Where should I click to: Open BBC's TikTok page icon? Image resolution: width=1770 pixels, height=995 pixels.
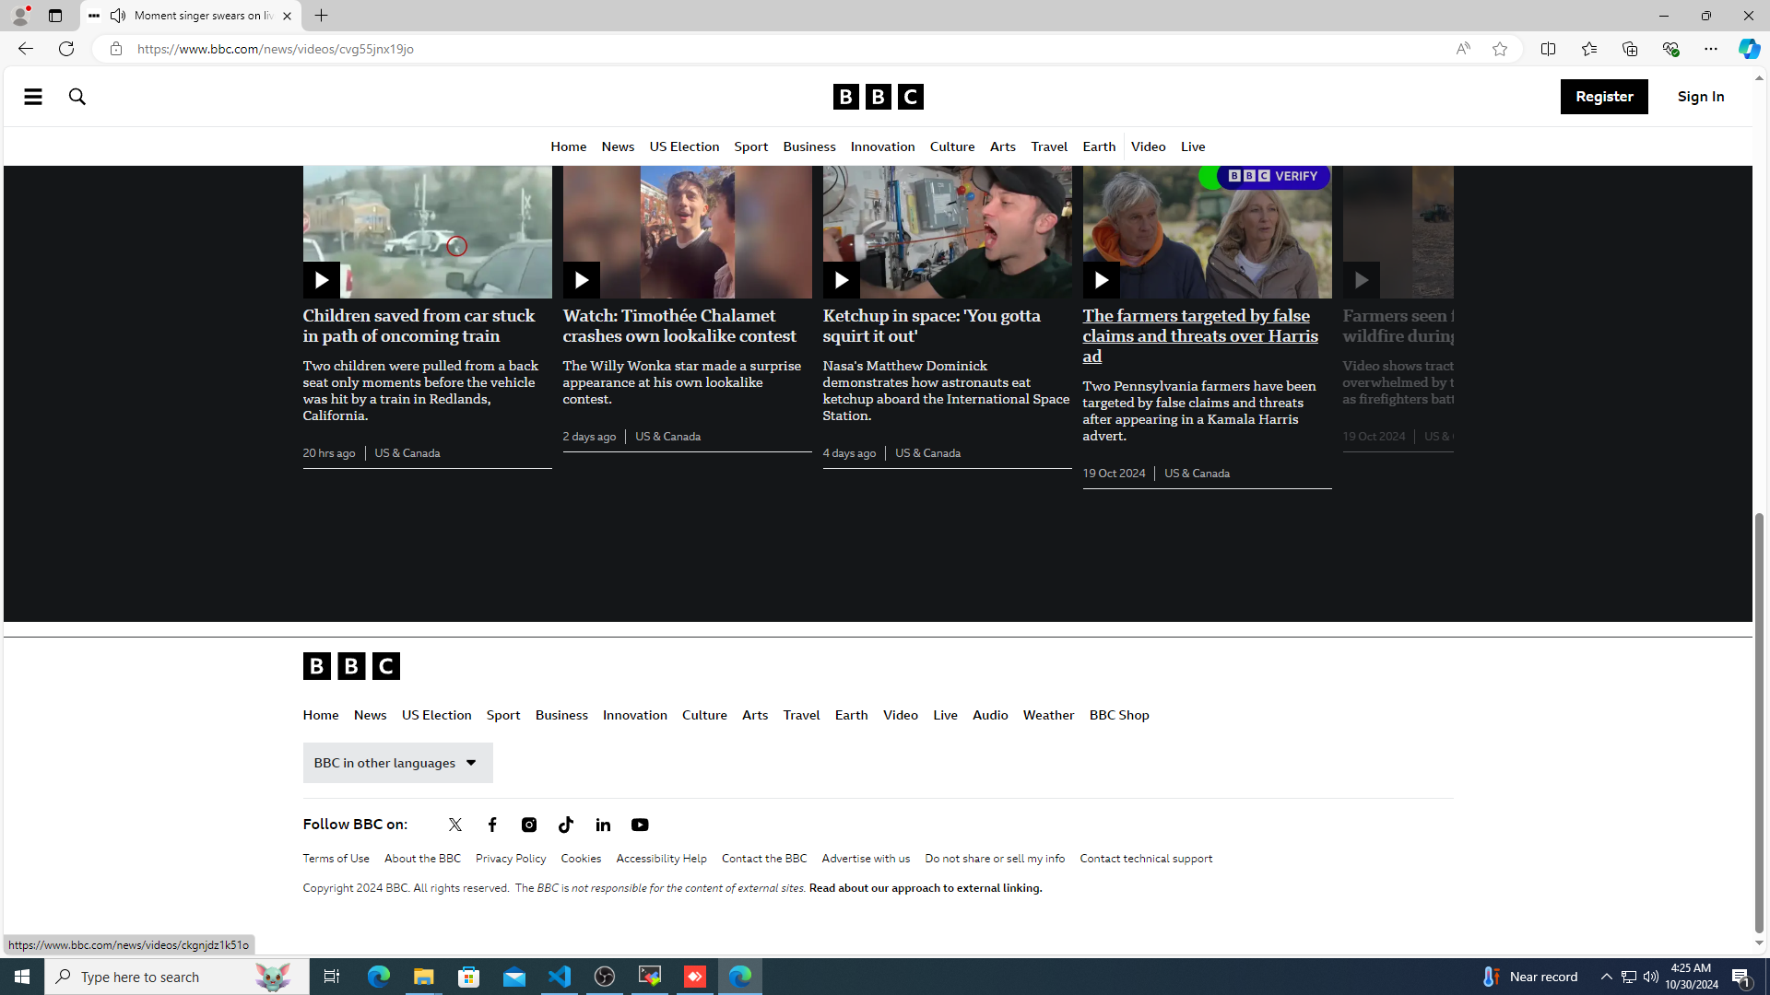click(566, 825)
